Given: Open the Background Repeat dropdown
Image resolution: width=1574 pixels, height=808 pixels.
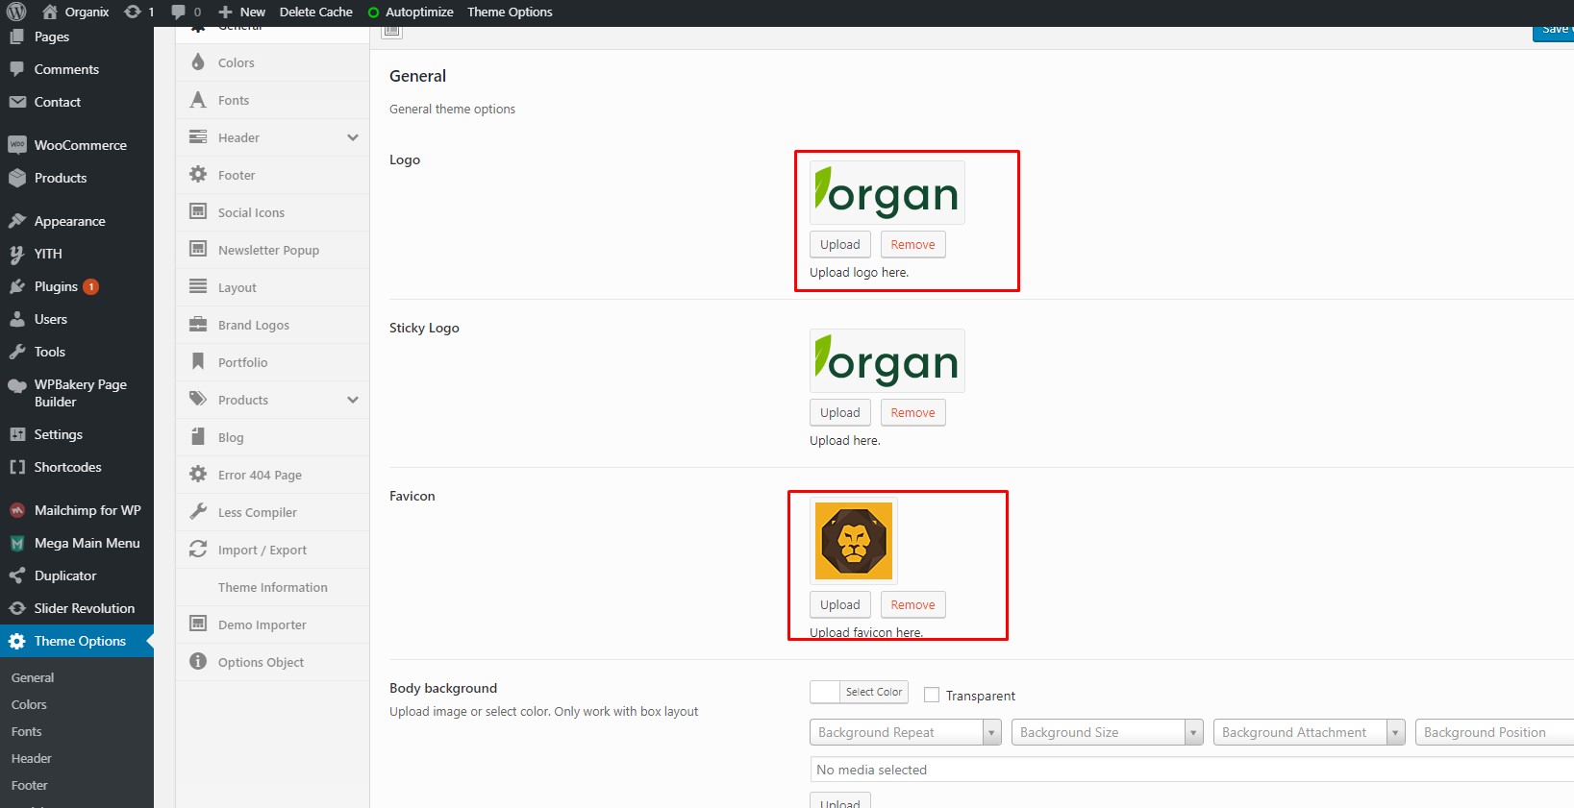Looking at the screenshot, I should click(x=906, y=732).
